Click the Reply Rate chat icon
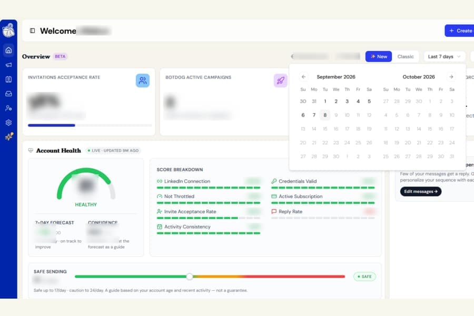 274,211
